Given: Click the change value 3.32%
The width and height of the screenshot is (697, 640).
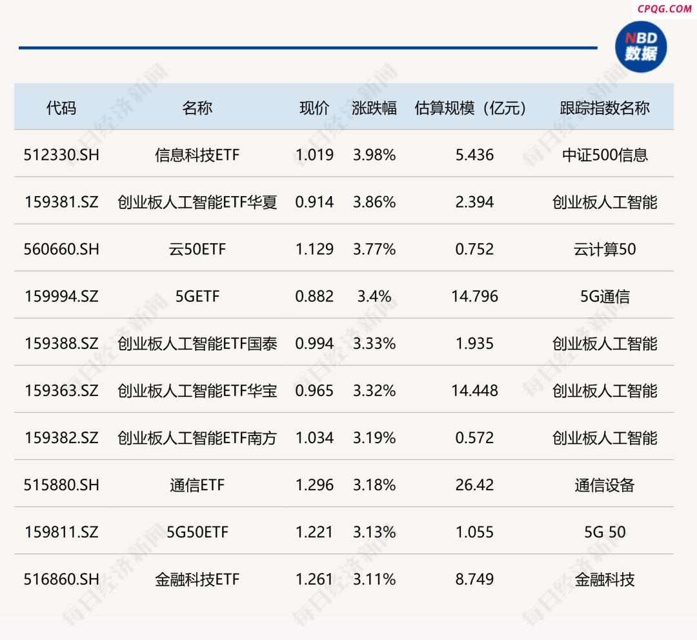Looking at the screenshot, I should click(x=374, y=391).
